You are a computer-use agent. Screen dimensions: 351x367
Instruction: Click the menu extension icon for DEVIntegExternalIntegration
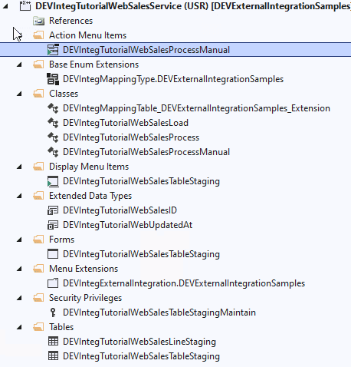click(x=53, y=283)
